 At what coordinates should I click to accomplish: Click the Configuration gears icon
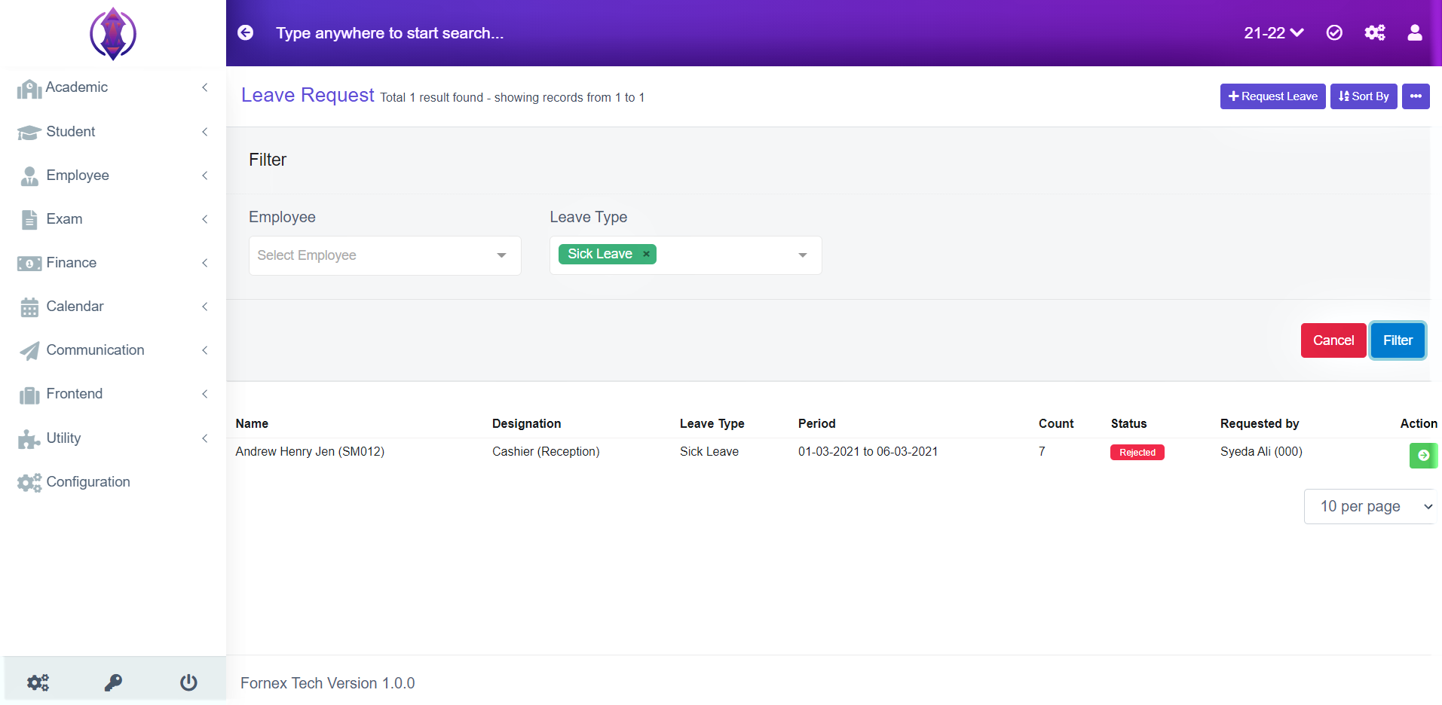[x=29, y=483]
